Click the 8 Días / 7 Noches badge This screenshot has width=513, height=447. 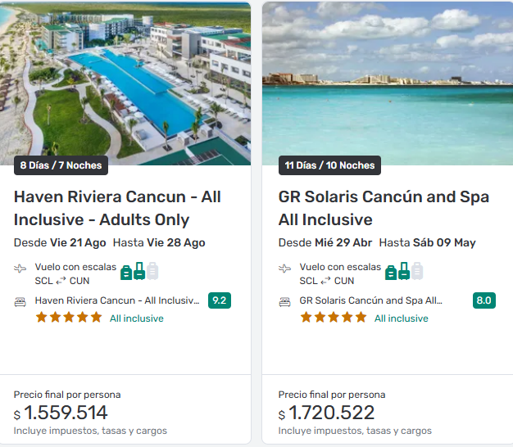click(x=61, y=165)
